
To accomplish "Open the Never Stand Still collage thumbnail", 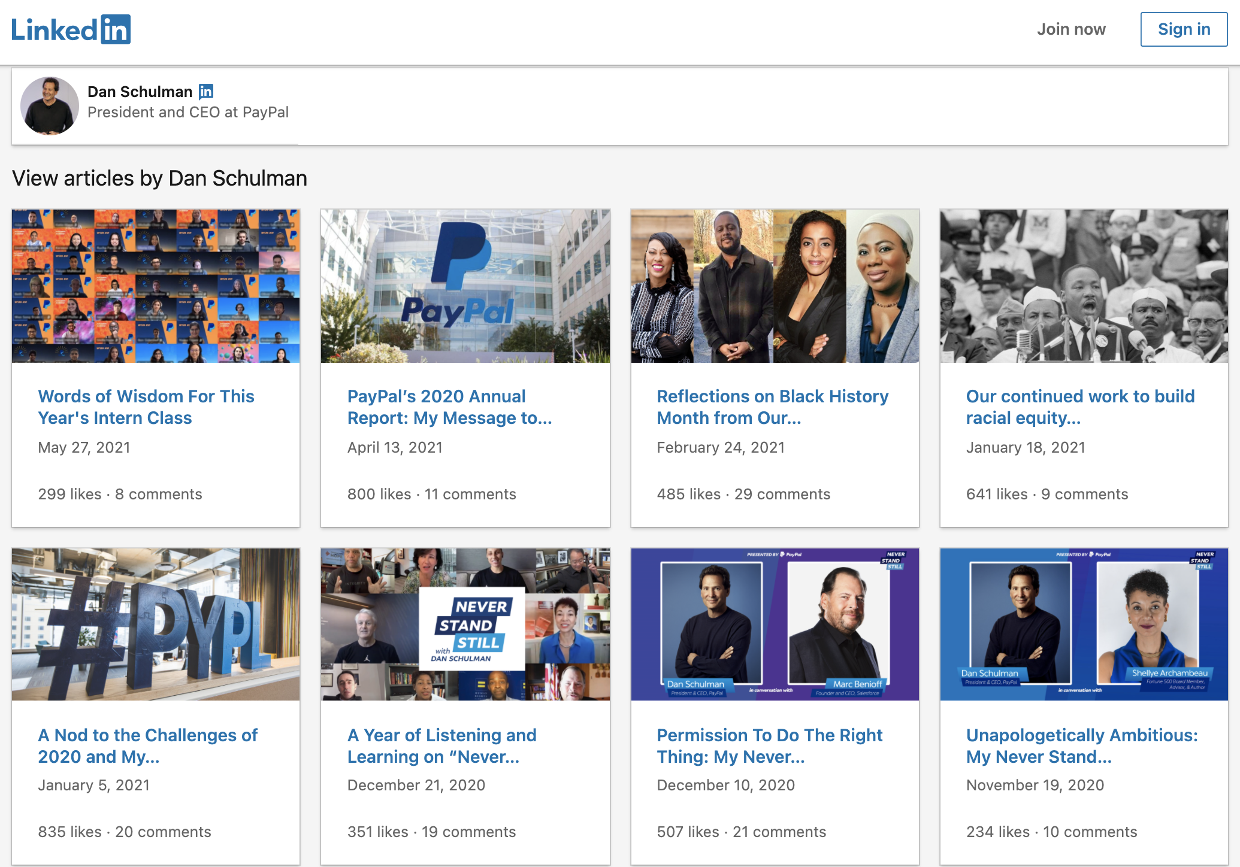I will [465, 624].
